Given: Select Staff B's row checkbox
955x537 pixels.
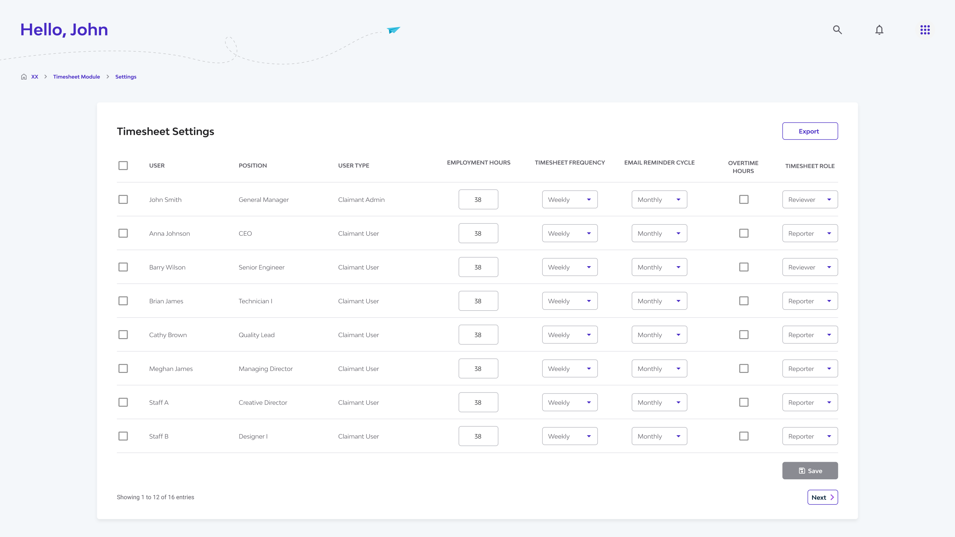Looking at the screenshot, I should pos(123,436).
